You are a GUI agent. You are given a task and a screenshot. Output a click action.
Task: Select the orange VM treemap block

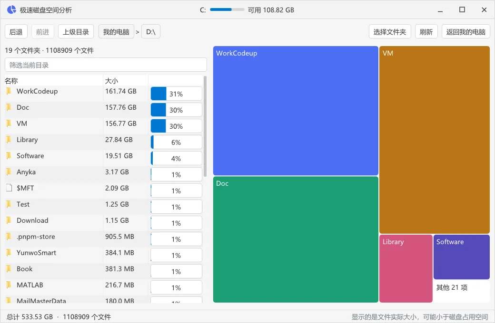[x=435, y=140]
